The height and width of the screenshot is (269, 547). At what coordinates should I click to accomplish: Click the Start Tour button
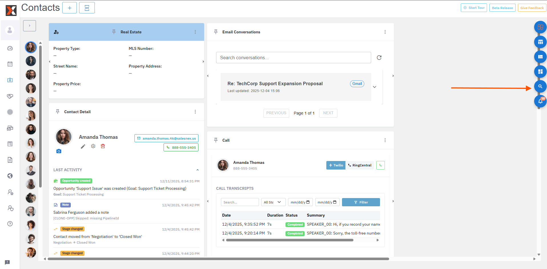474,8
